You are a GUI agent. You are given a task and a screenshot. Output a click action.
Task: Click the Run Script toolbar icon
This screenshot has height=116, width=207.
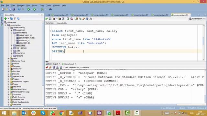pos(50,19)
